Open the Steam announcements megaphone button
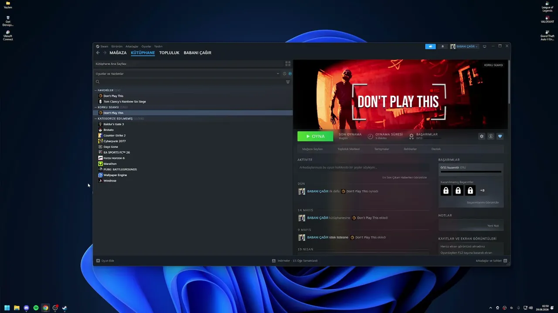558x313 pixels. (x=430, y=47)
